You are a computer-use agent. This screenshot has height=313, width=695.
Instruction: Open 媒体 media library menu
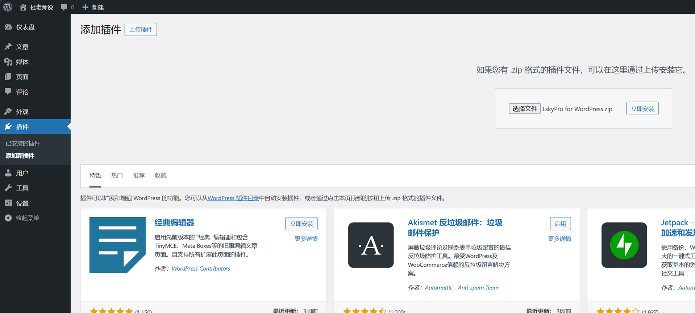pyautogui.click(x=35, y=62)
